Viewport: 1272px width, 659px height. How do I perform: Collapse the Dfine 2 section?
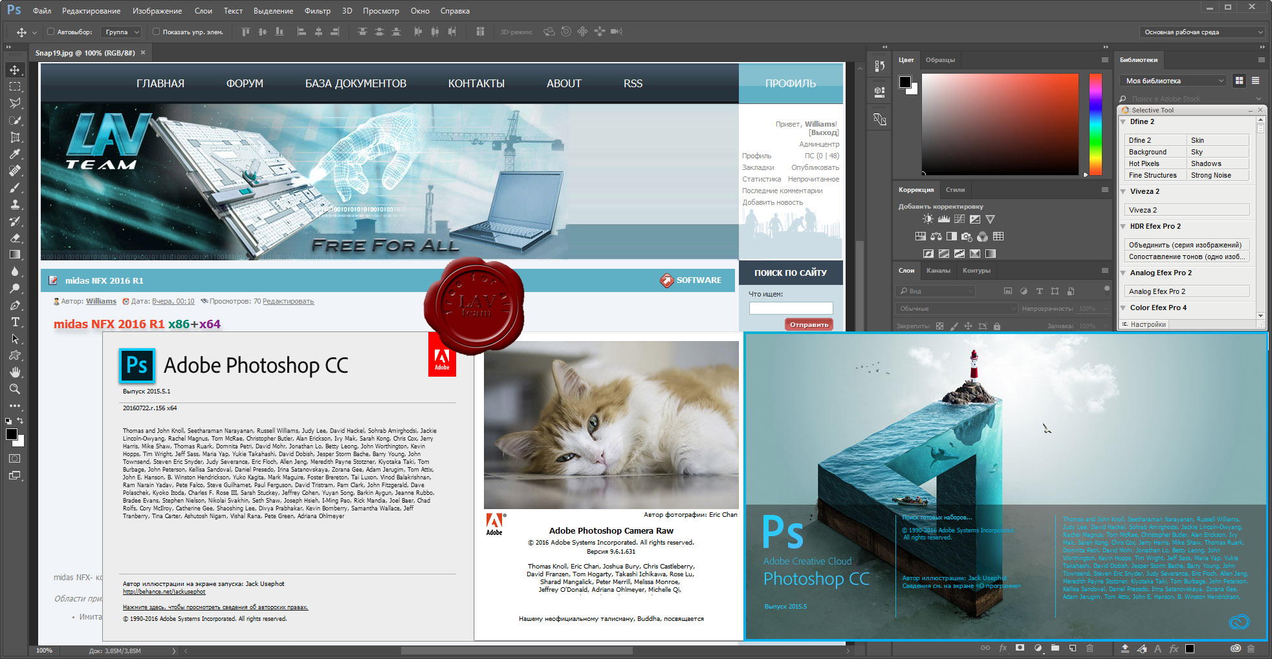[1124, 121]
